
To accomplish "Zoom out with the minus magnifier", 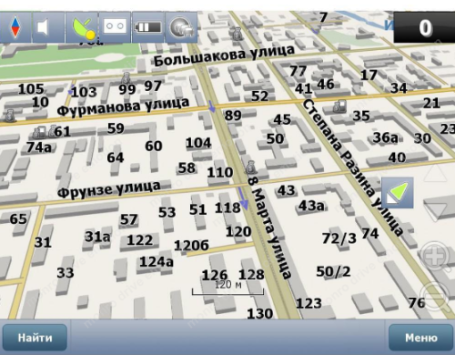I will (x=436, y=296).
